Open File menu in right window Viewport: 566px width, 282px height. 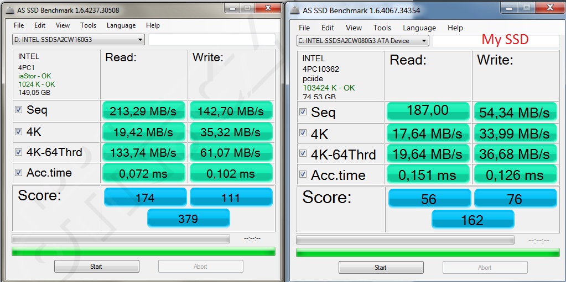coord(304,28)
